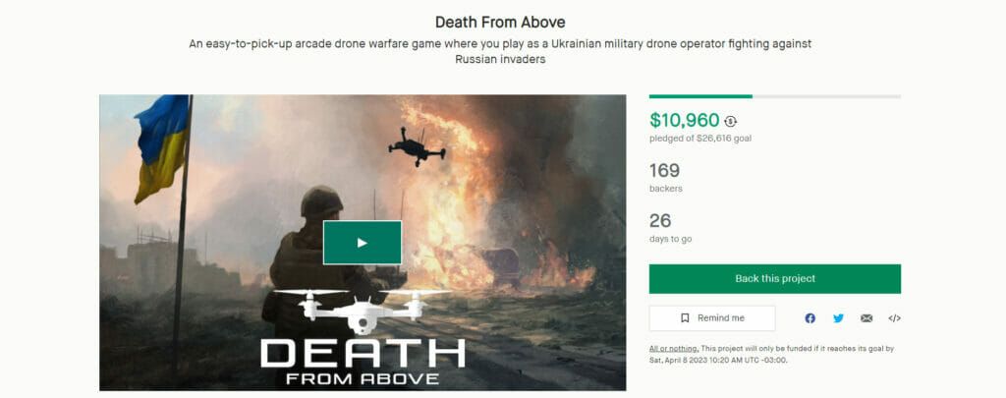Play the Death From Above campaign video
The width and height of the screenshot is (1006, 398).
(362, 243)
